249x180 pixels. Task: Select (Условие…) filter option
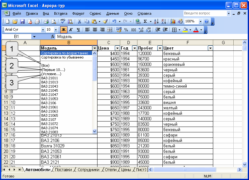(66, 74)
